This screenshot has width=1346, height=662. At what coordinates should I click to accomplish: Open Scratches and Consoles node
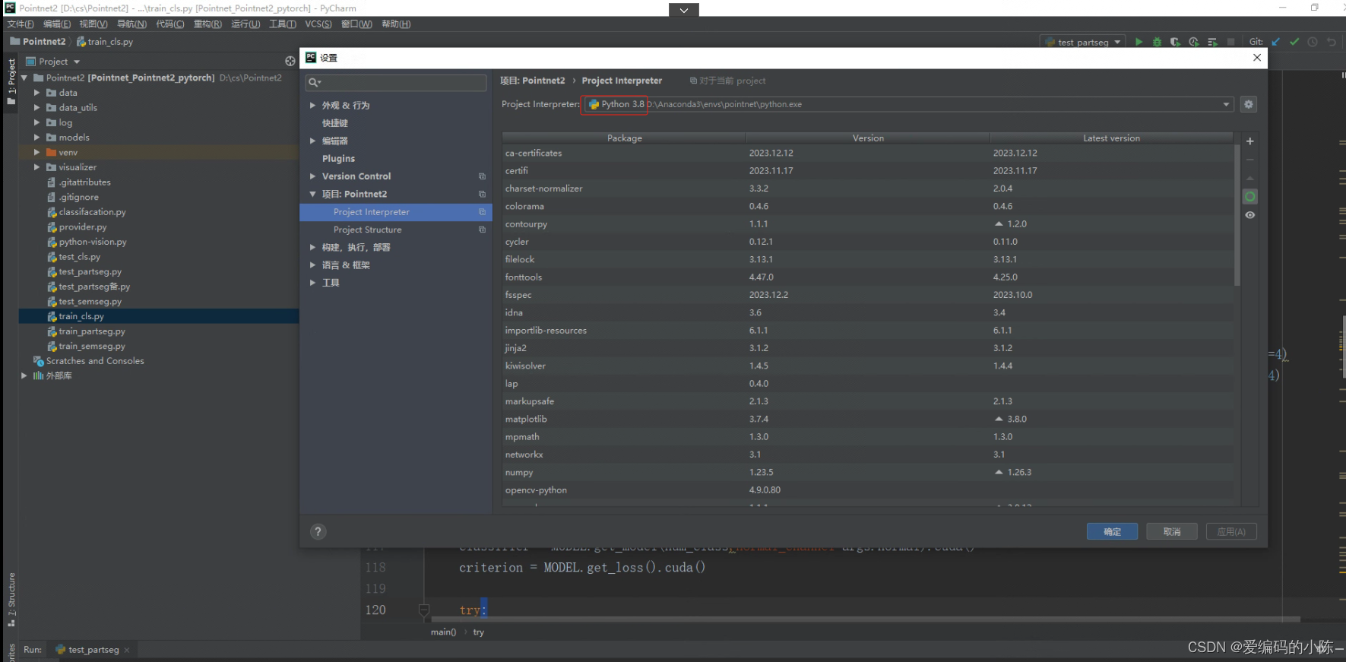click(88, 361)
